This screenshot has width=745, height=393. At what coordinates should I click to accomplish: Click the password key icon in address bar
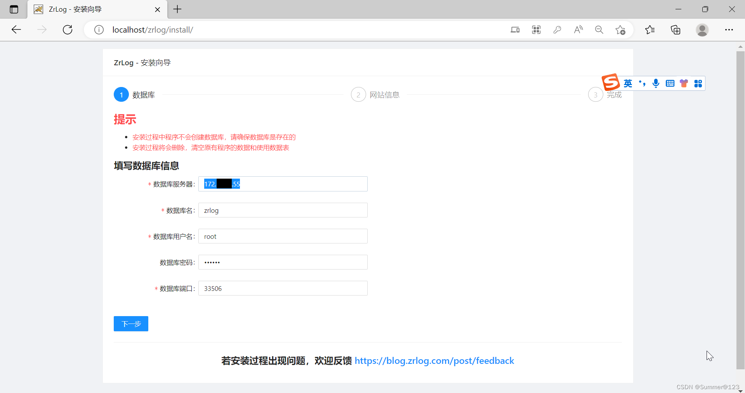(557, 30)
